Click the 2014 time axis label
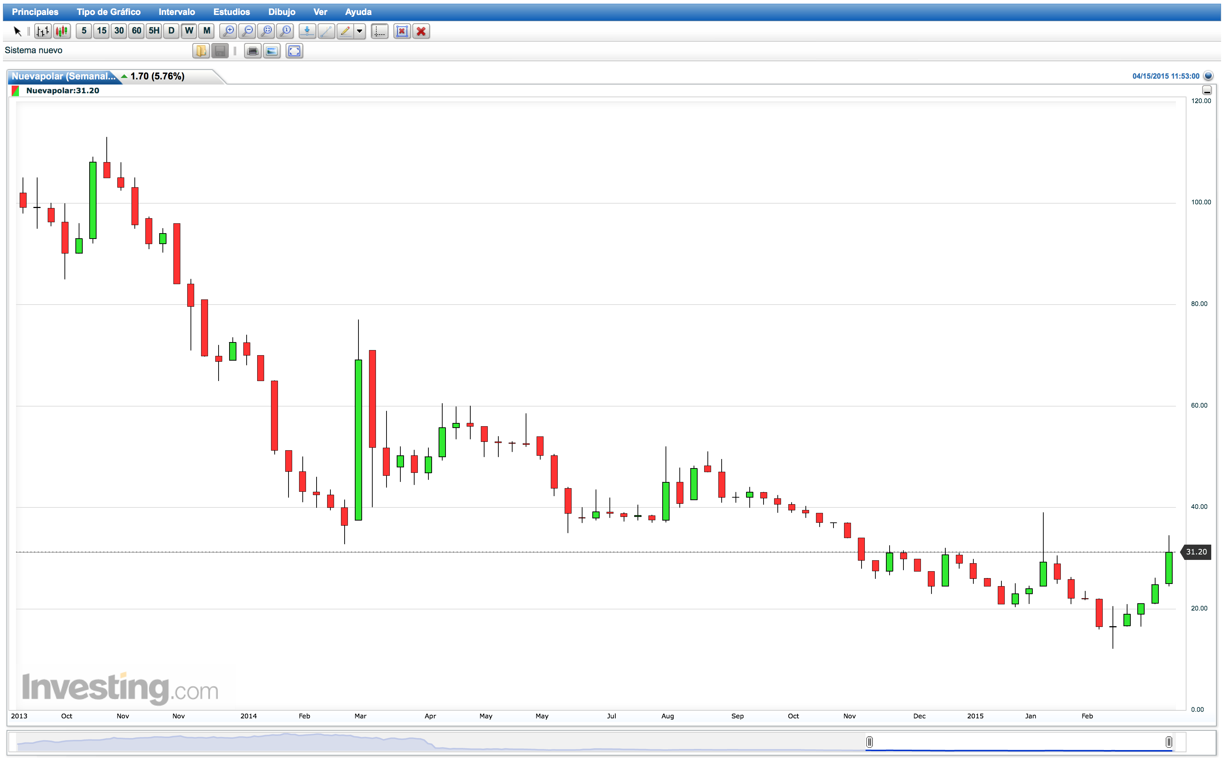Viewport: 1224px width, 765px height. pos(248,716)
